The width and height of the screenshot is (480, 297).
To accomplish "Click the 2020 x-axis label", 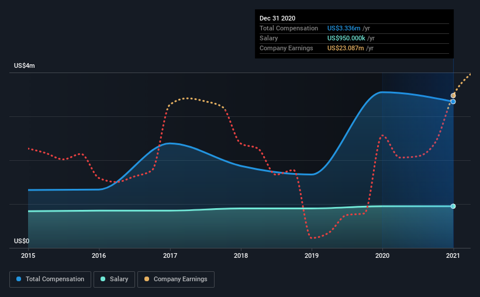I will (382, 255).
